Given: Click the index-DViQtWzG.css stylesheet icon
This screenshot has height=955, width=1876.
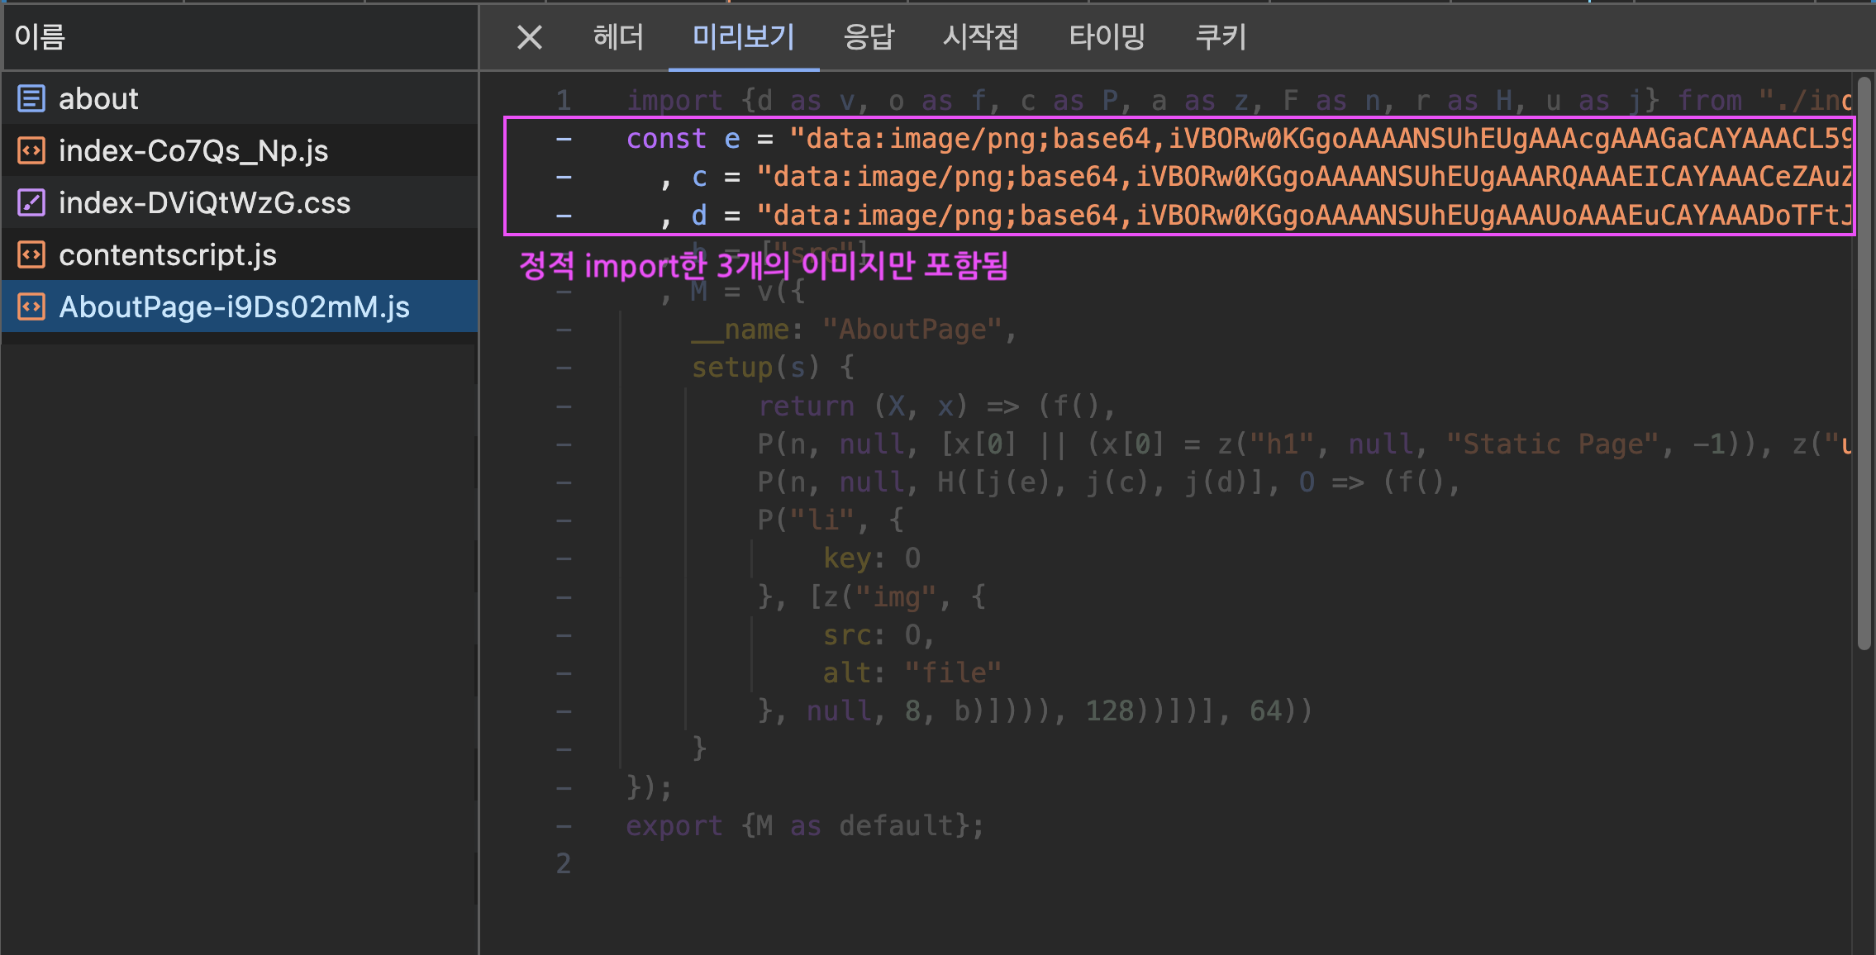Looking at the screenshot, I should pyautogui.click(x=31, y=203).
